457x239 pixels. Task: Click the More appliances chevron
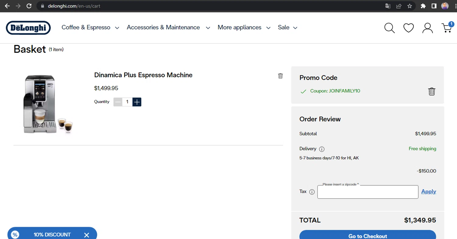tap(268, 28)
